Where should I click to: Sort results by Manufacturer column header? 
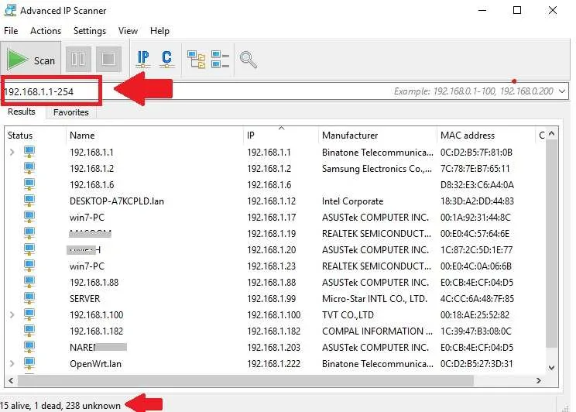pyautogui.click(x=350, y=136)
